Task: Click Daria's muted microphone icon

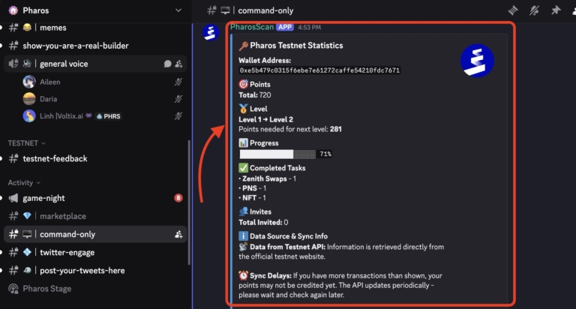Action: (x=178, y=99)
